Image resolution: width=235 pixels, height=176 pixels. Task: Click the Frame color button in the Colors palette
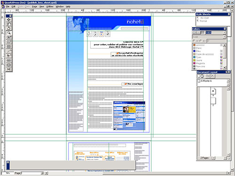pyautogui.click(x=194, y=32)
